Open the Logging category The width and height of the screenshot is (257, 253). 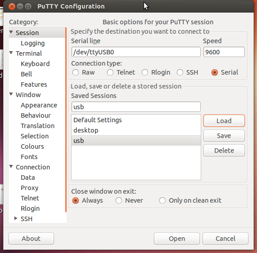(32, 43)
